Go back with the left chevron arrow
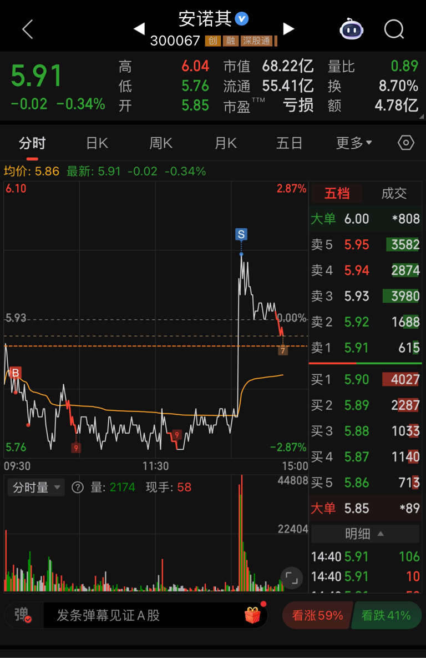Screen dimensions: 426x658 28,29
